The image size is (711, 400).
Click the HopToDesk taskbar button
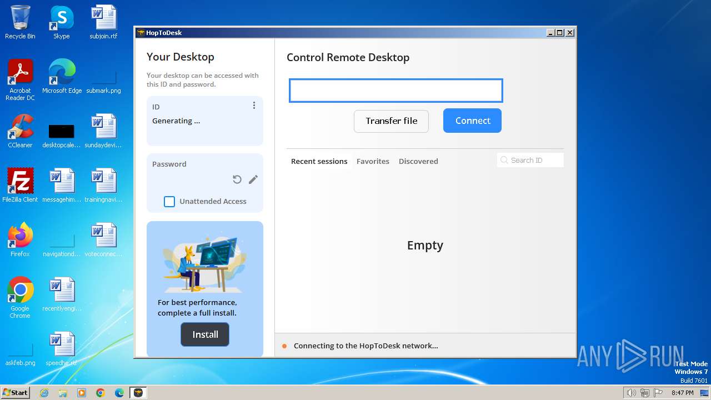click(138, 393)
